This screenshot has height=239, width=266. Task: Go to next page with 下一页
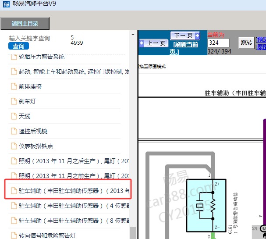tap(185, 36)
